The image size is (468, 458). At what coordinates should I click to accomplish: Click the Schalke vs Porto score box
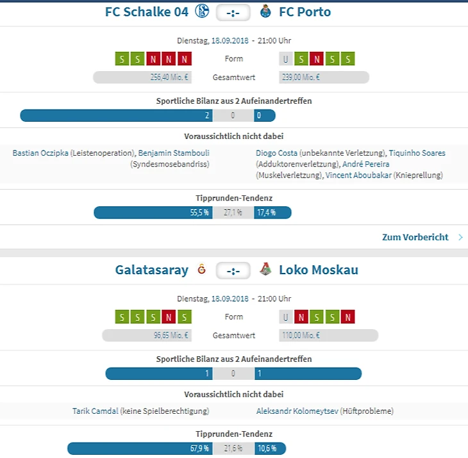pos(233,12)
